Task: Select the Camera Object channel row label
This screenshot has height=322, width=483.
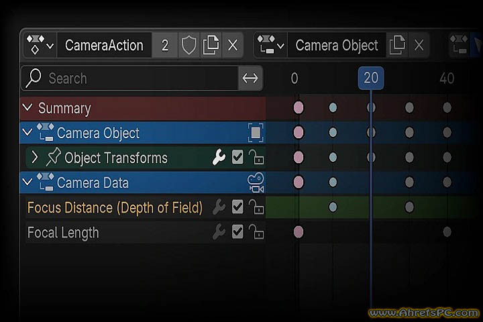Action: click(x=98, y=133)
